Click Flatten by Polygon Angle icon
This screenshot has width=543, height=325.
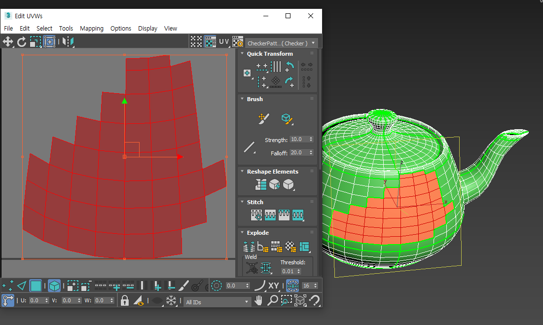pos(263,247)
